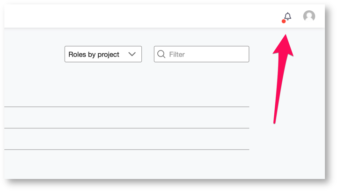Select the Roles by project combo box label
Viewport: 337px width, 191px height.
[94, 55]
